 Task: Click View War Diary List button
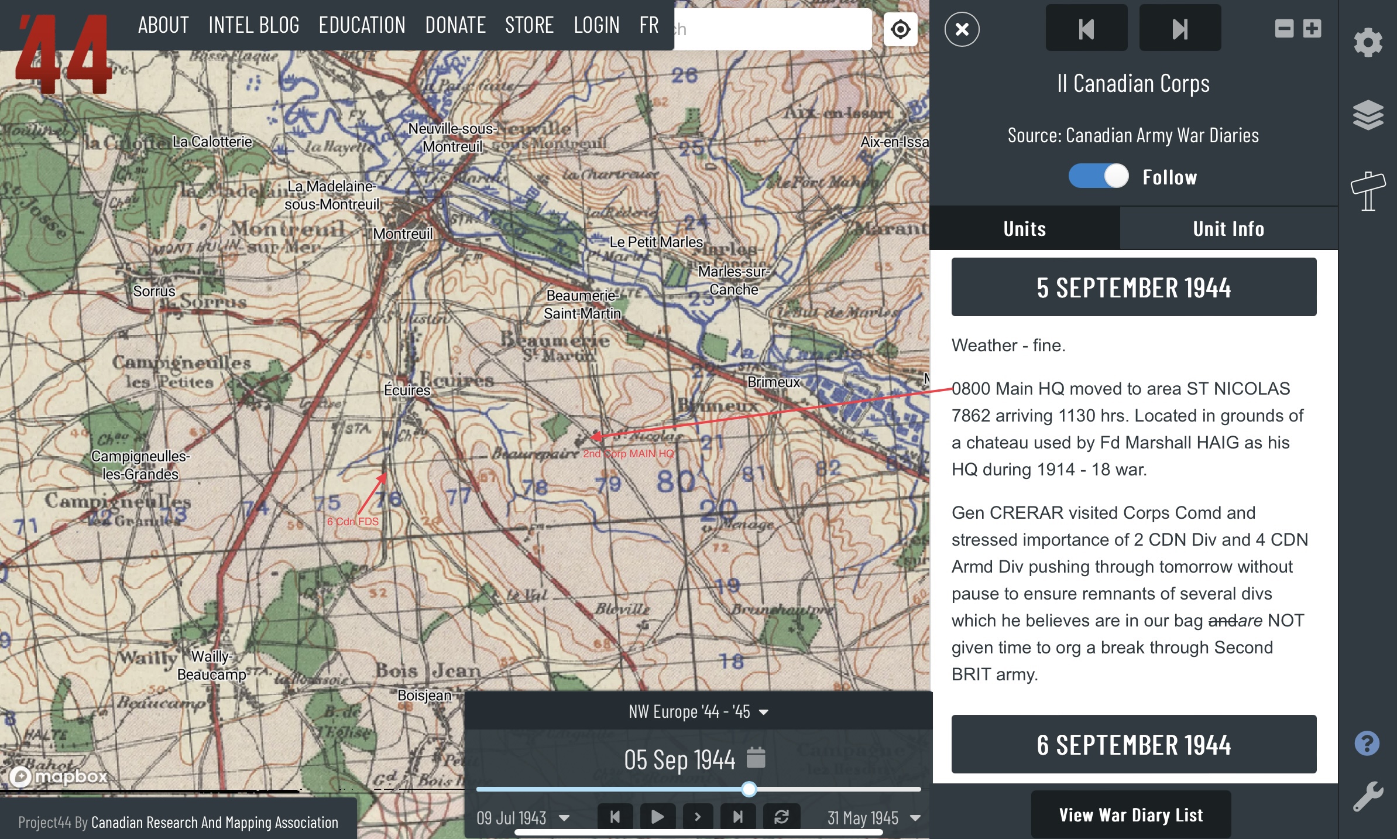[x=1131, y=815]
